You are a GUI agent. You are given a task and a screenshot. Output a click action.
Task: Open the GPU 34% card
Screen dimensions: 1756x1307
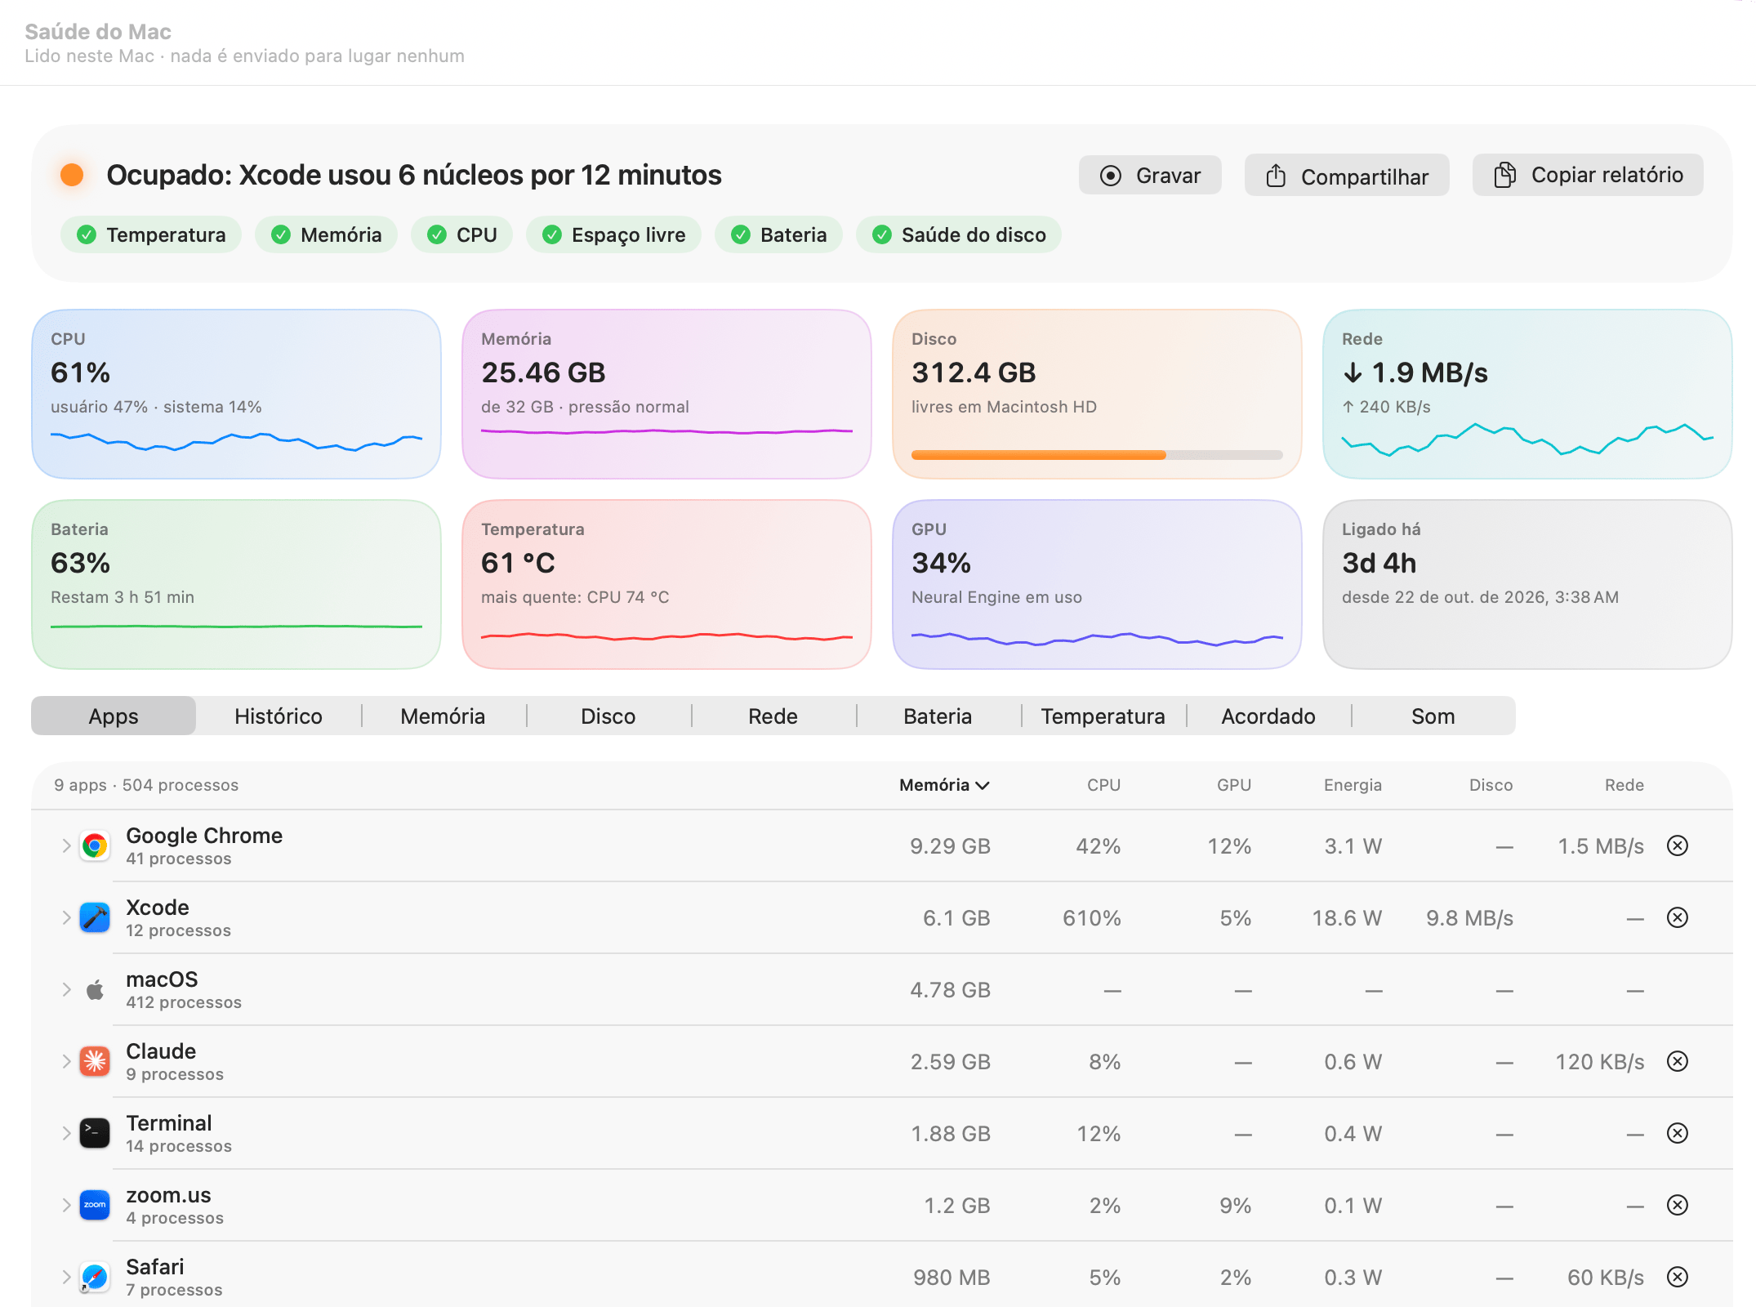[1097, 584]
